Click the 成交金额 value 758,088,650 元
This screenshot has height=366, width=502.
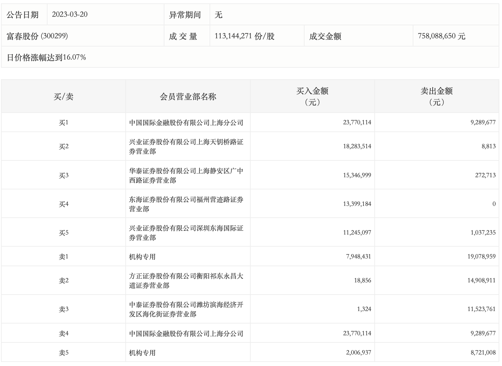(x=441, y=36)
